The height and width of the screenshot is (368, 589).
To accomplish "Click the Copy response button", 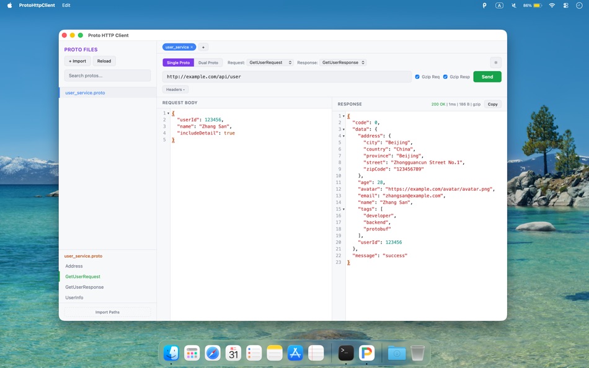I will pyautogui.click(x=493, y=105).
